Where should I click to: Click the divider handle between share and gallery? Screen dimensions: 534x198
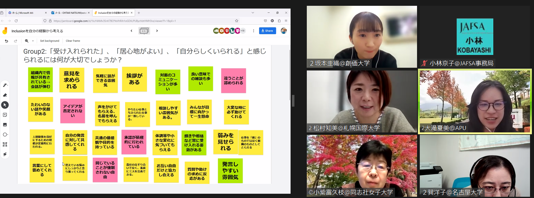(293, 101)
